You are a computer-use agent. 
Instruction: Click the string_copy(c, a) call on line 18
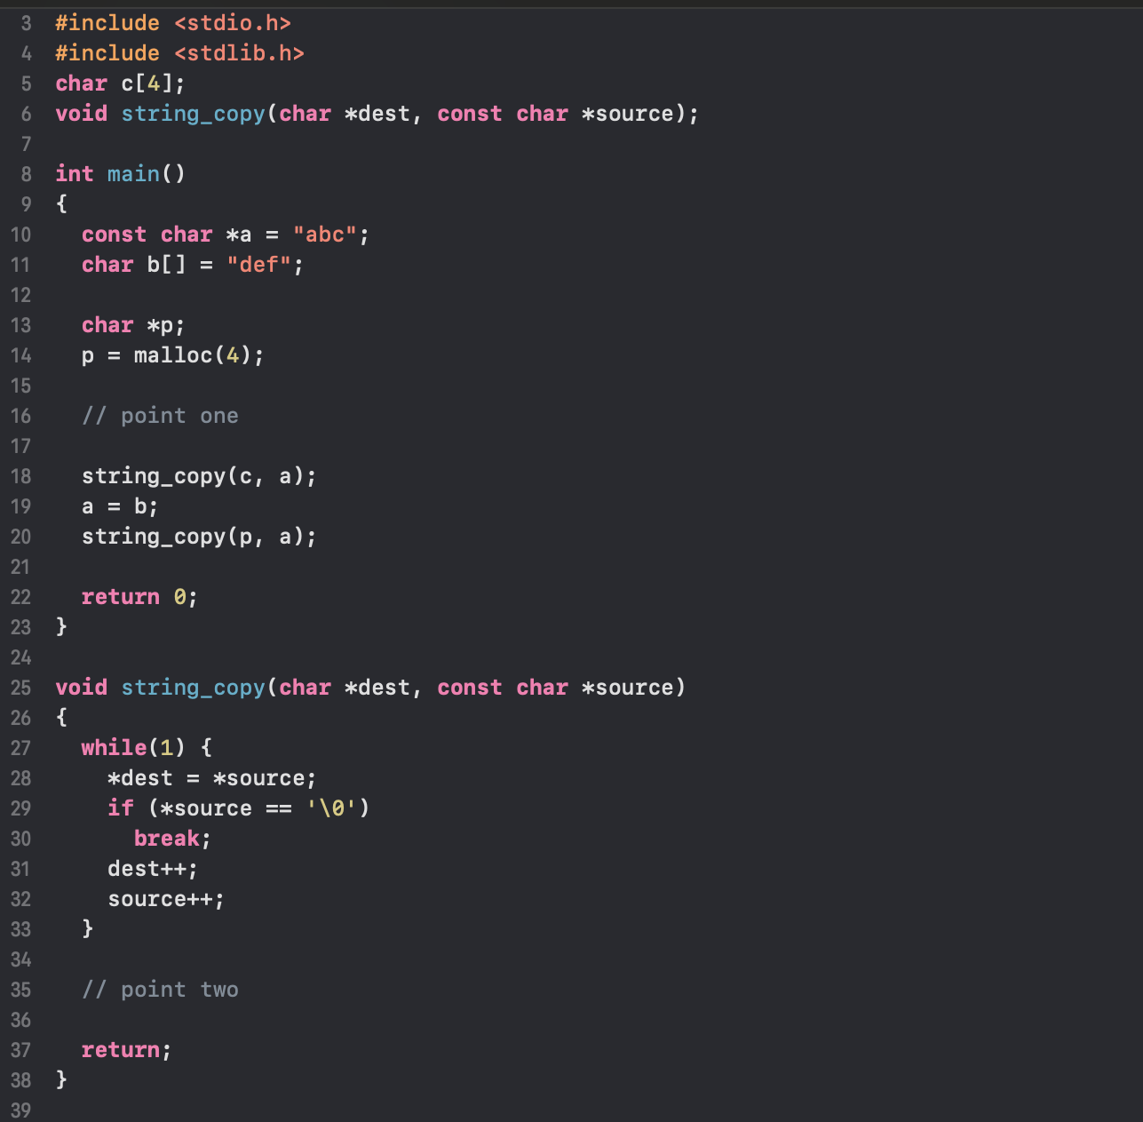(197, 476)
